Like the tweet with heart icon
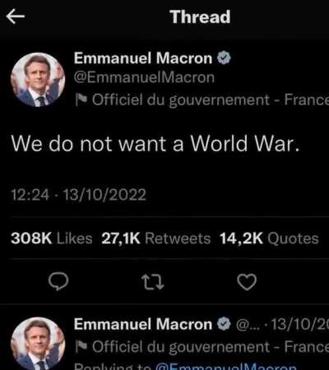The image size is (329, 370). click(x=247, y=282)
